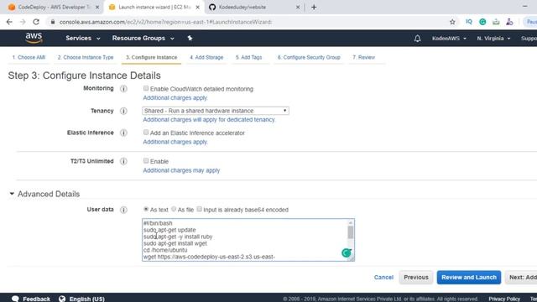
Task: Open the Feedback chat icon in the footer
Action: pyautogui.click(x=15, y=299)
